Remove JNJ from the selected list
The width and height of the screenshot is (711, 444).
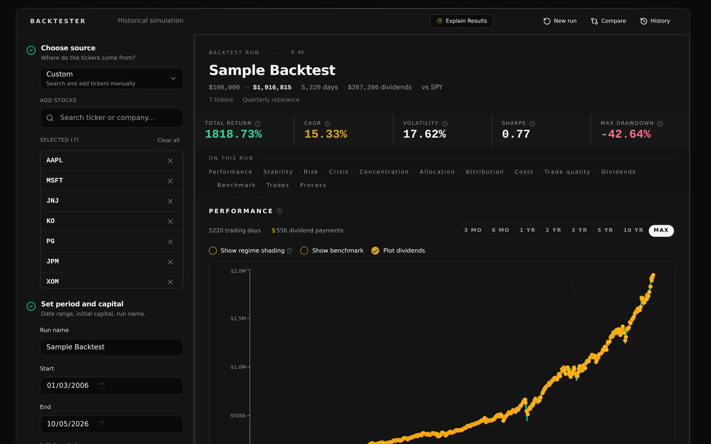tap(170, 201)
